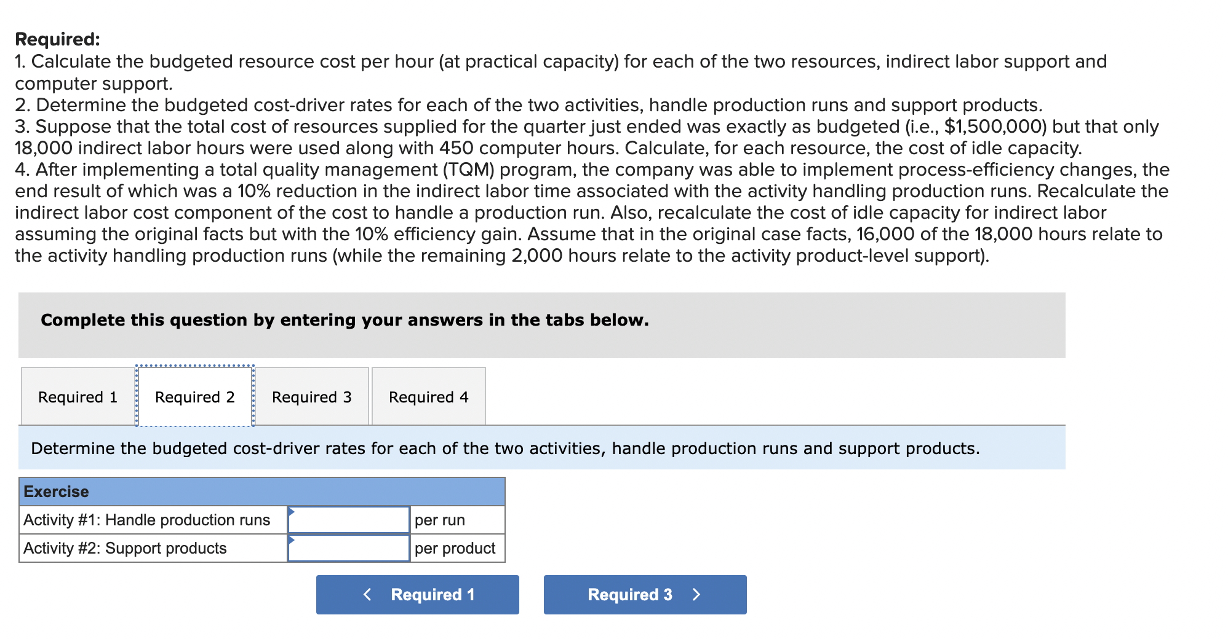Click the per run unit label

pyautogui.click(x=440, y=519)
